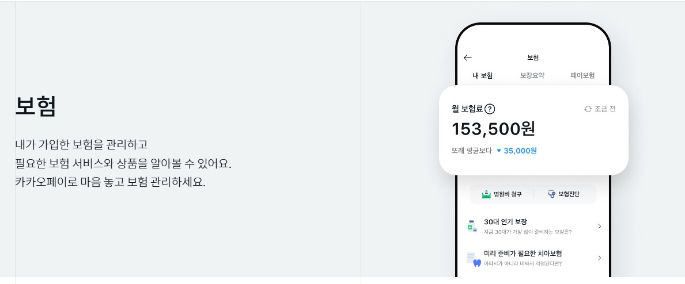Screen dimensions: 685x284
Task: Switch to the 페이보험 tab
Action: [582, 75]
